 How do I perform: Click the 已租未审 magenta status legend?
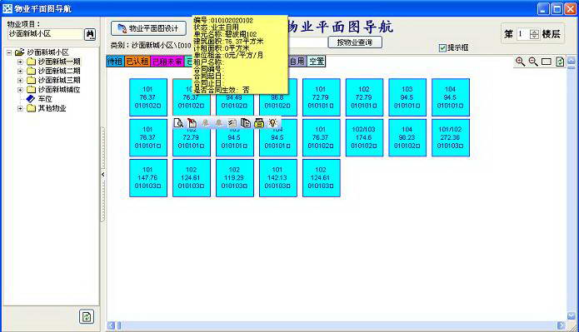167,62
